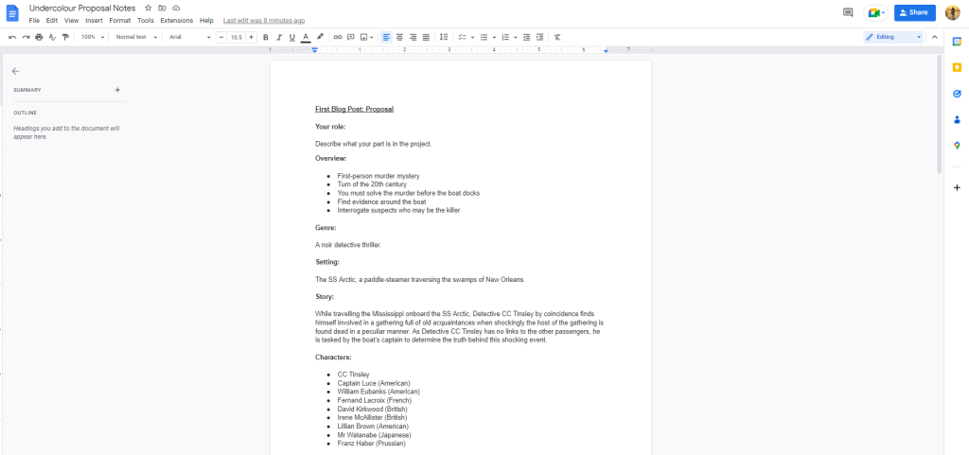
Task: Open the Editing mode dropdown
Action: pyautogui.click(x=893, y=37)
